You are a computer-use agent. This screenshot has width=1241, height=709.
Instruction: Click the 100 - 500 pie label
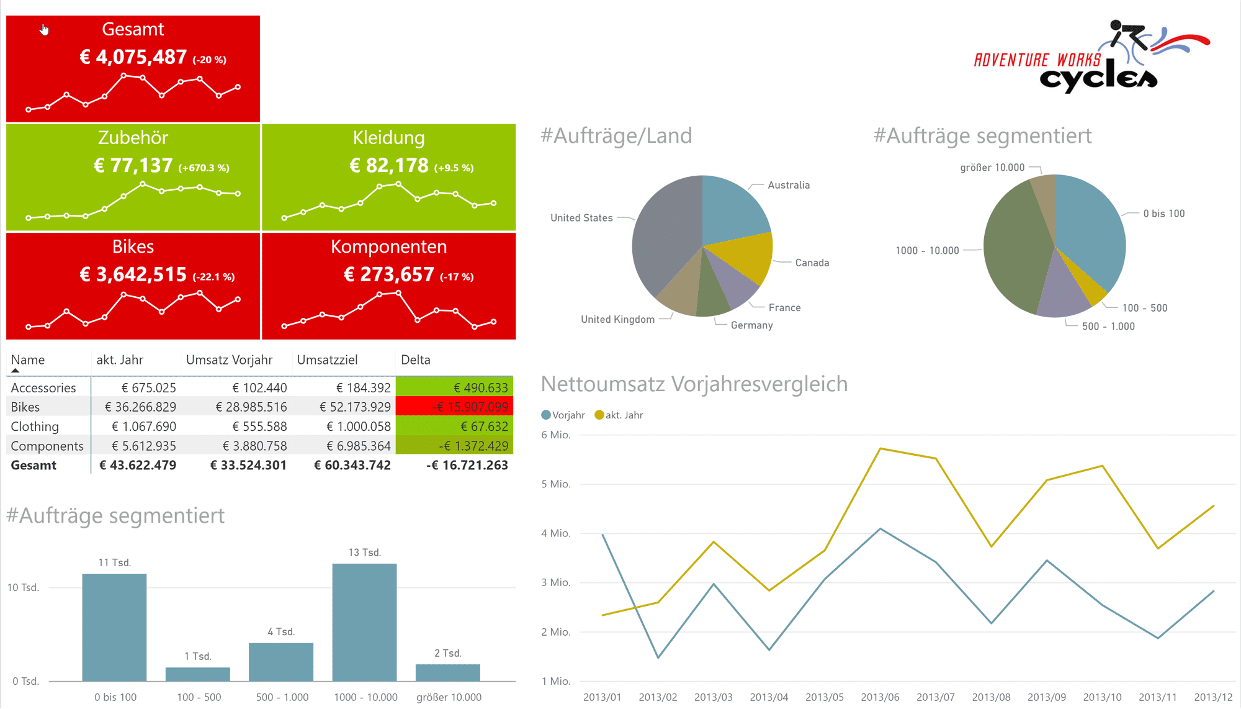[x=1145, y=308]
